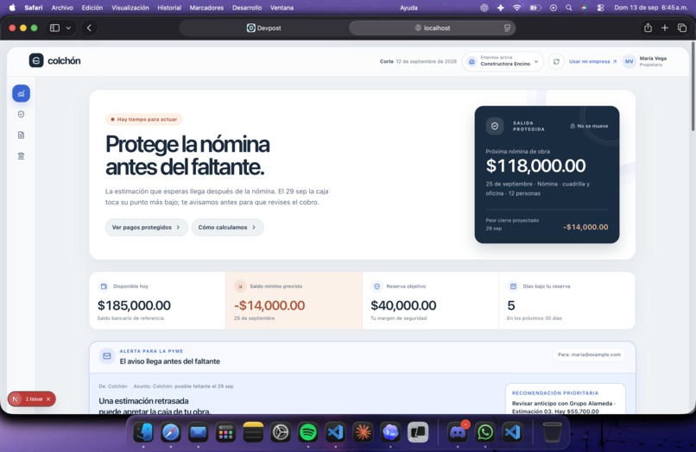Screen dimensions: 696x452
Task: Open the shield protection icon in sidebar
Action: tap(21, 115)
